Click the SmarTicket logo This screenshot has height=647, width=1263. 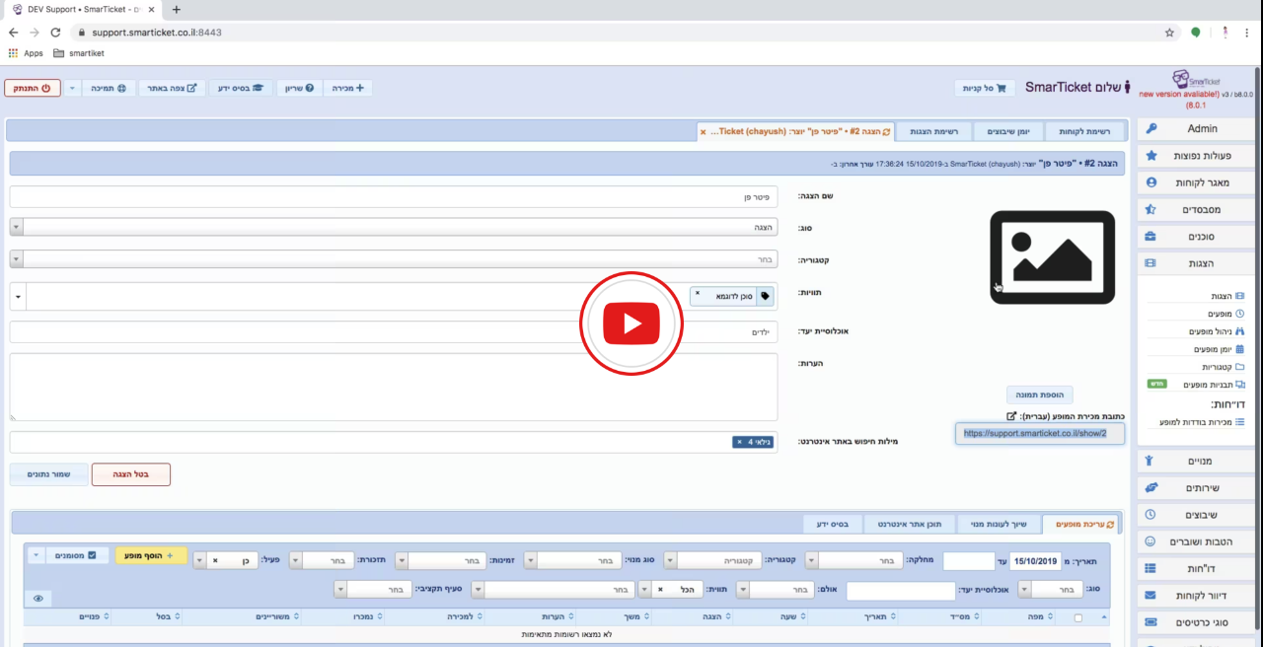point(1196,79)
